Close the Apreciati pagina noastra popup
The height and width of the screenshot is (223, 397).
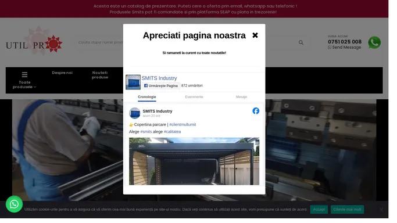coord(255,35)
